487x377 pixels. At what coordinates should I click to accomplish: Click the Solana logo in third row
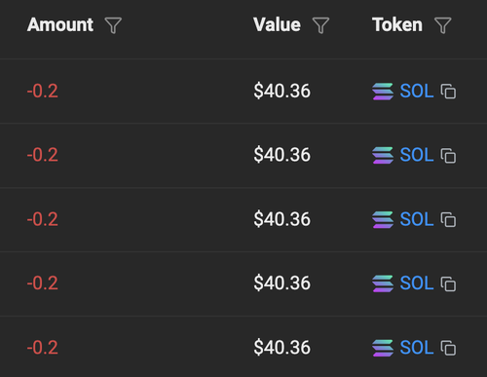pos(383,219)
